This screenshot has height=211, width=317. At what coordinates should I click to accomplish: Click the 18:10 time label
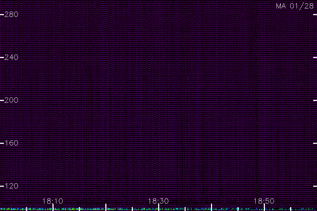coord(53,201)
